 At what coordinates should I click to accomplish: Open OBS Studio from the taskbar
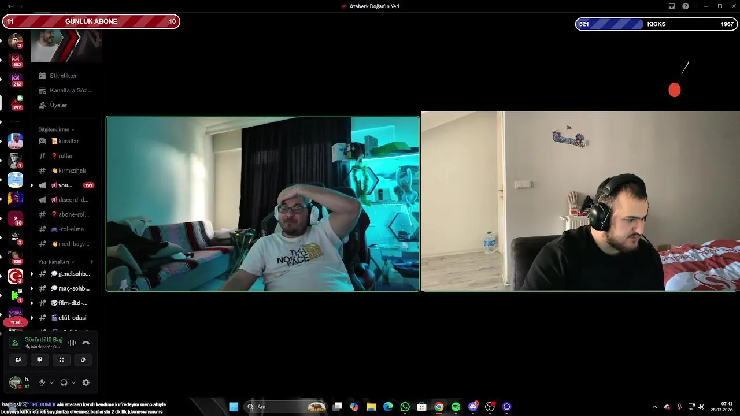tap(490, 407)
